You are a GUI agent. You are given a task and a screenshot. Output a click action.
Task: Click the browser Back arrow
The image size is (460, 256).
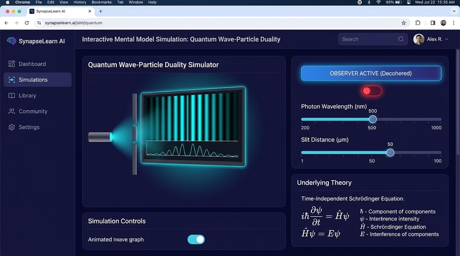(6, 23)
